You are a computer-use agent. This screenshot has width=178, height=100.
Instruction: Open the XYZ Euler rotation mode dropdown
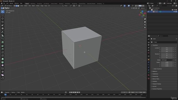[x=167, y=60]
